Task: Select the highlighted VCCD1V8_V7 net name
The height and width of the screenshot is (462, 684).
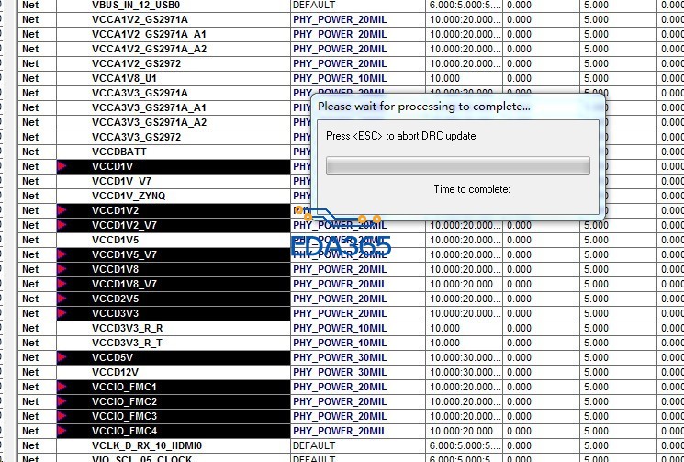Action: (124, 284)
